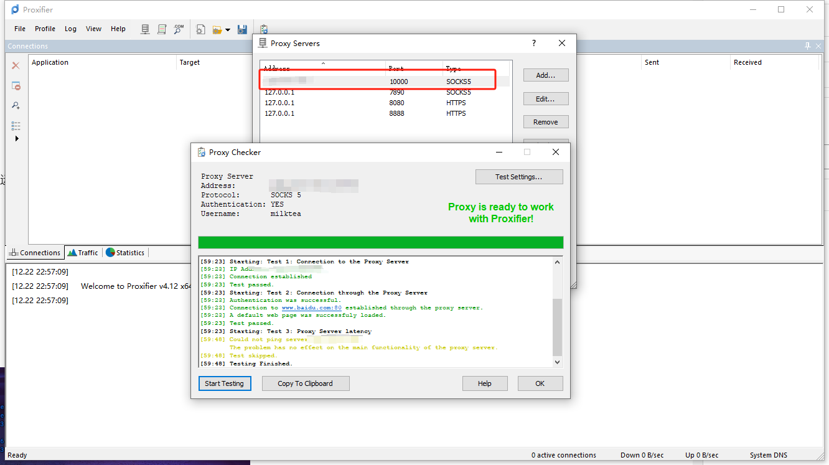
Task: Expand the arrow beside Open Profile icon
Action: pyautogui.click(x=228, y=30)
